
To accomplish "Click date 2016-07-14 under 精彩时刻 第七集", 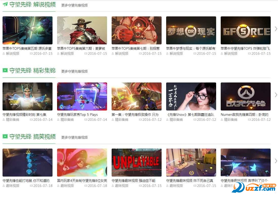I will 43,119.
